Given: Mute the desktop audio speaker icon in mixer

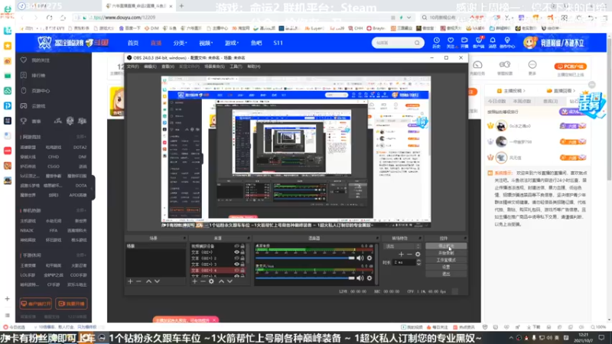Looking at the screenshot, I should pos(360,258).
